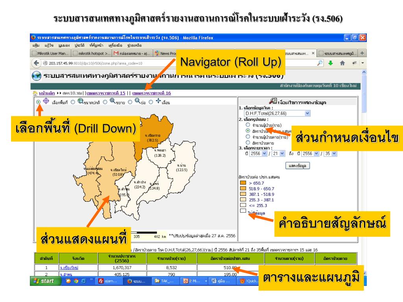Expand the 2 Mi... taskbar group arrow
Viewport: 403px width, 302px height.
click(205, 281)
